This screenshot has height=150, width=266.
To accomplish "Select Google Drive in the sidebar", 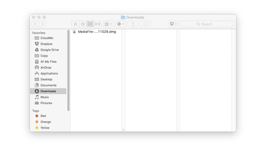I will (49, 50).
